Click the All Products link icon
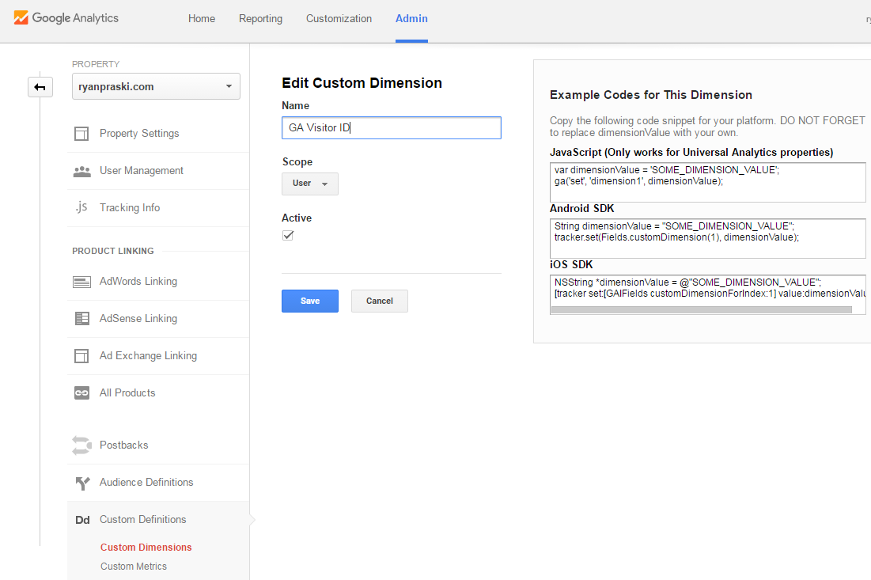The image size is (871, 580). point(81,392)
